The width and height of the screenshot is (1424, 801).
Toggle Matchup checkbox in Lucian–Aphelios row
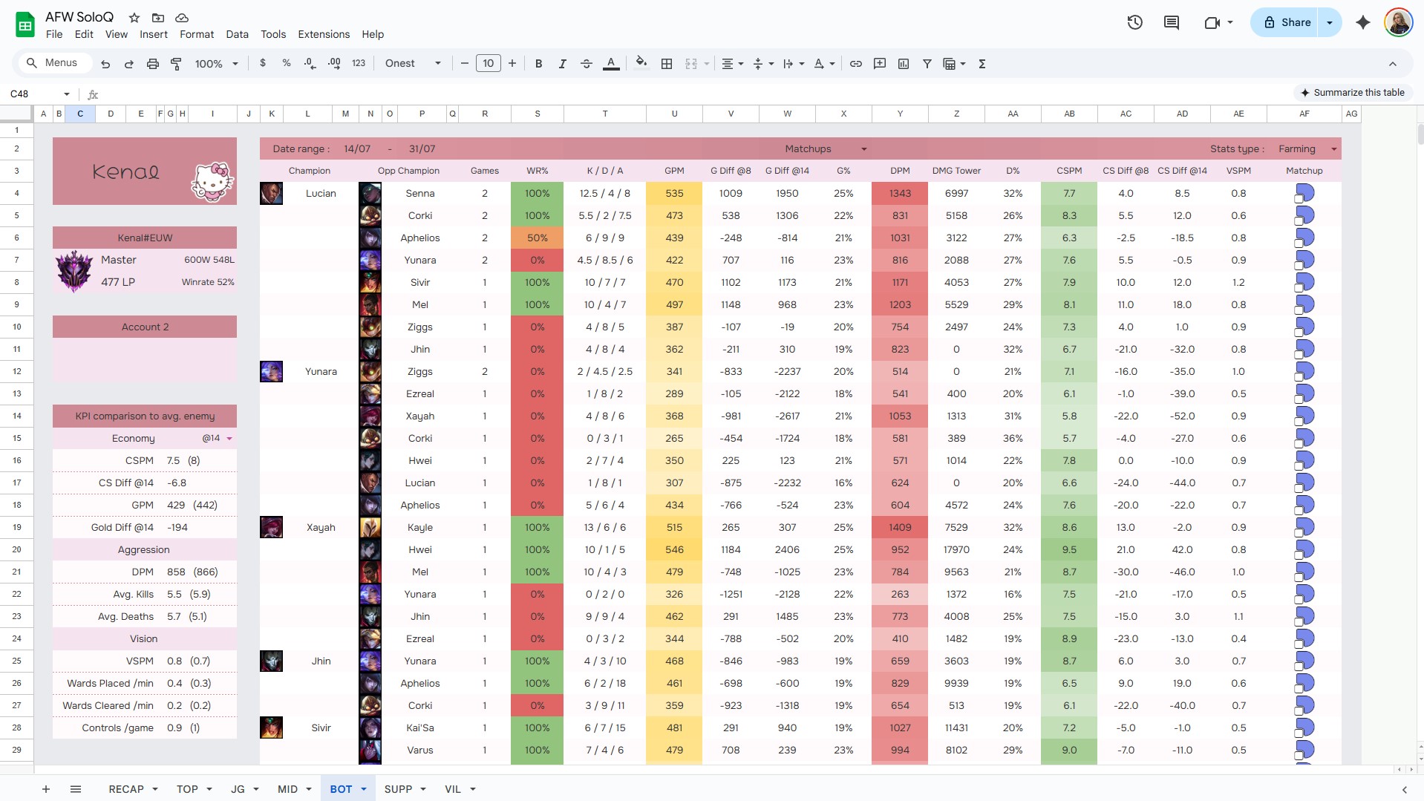coord(1299,243)
